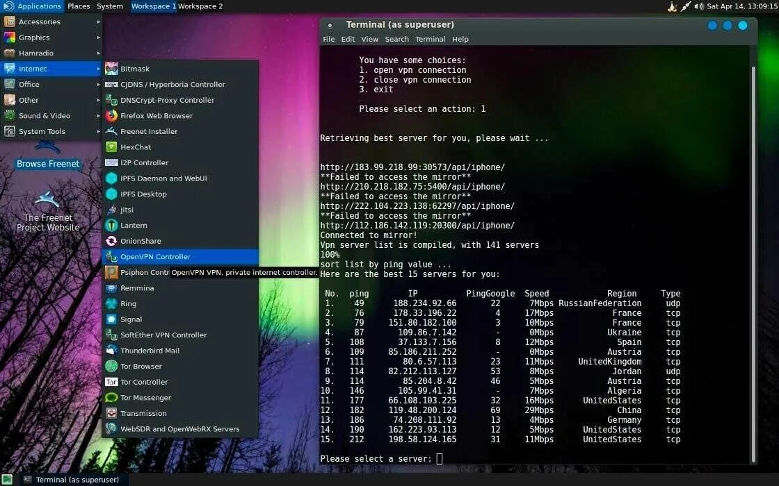The height and width of the screenshot is (486, 779).
Task: Switch to Workspace 1
Action: [154, 6]
